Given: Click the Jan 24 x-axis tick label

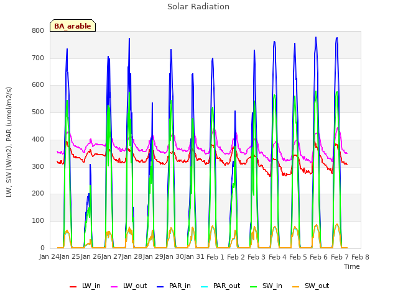Looking at the screenshot, I should [49, 257].
